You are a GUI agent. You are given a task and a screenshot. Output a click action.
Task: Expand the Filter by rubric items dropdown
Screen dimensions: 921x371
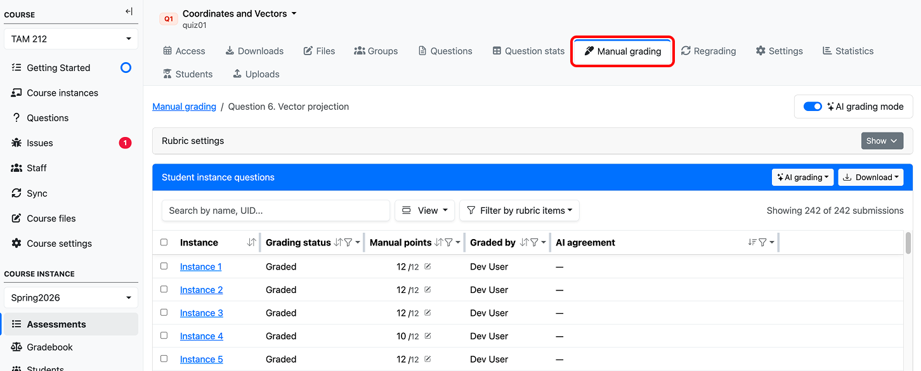click(519, 211)
